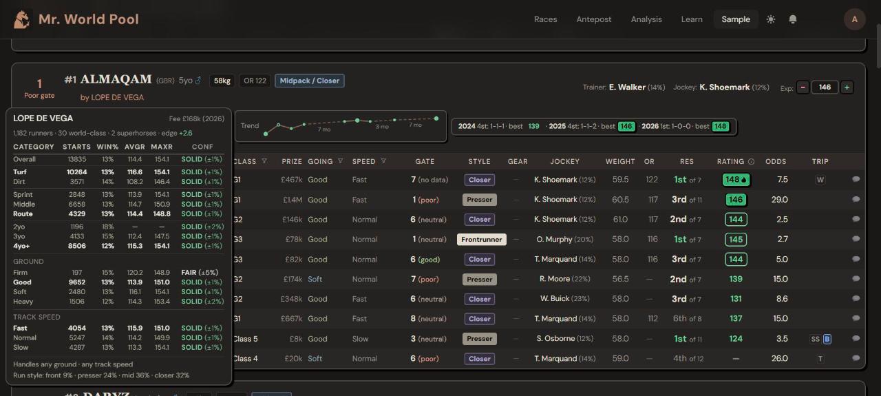Click the O. Murphy jockey cell

point(564,240)
